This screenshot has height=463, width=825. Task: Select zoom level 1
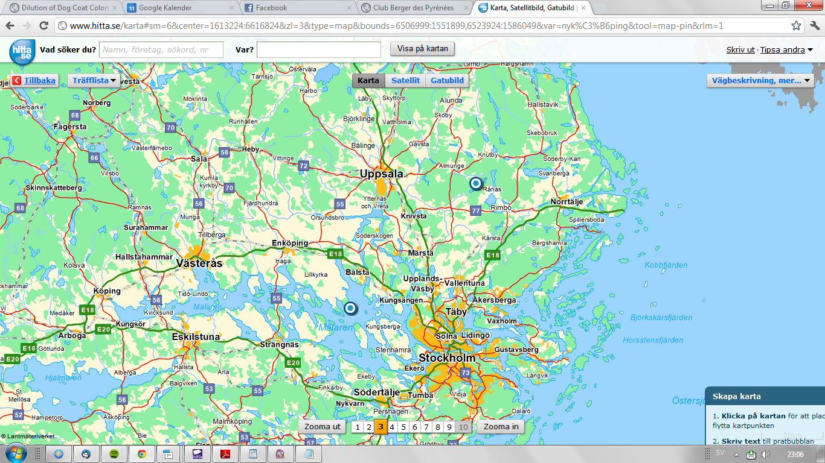[357, 427]
